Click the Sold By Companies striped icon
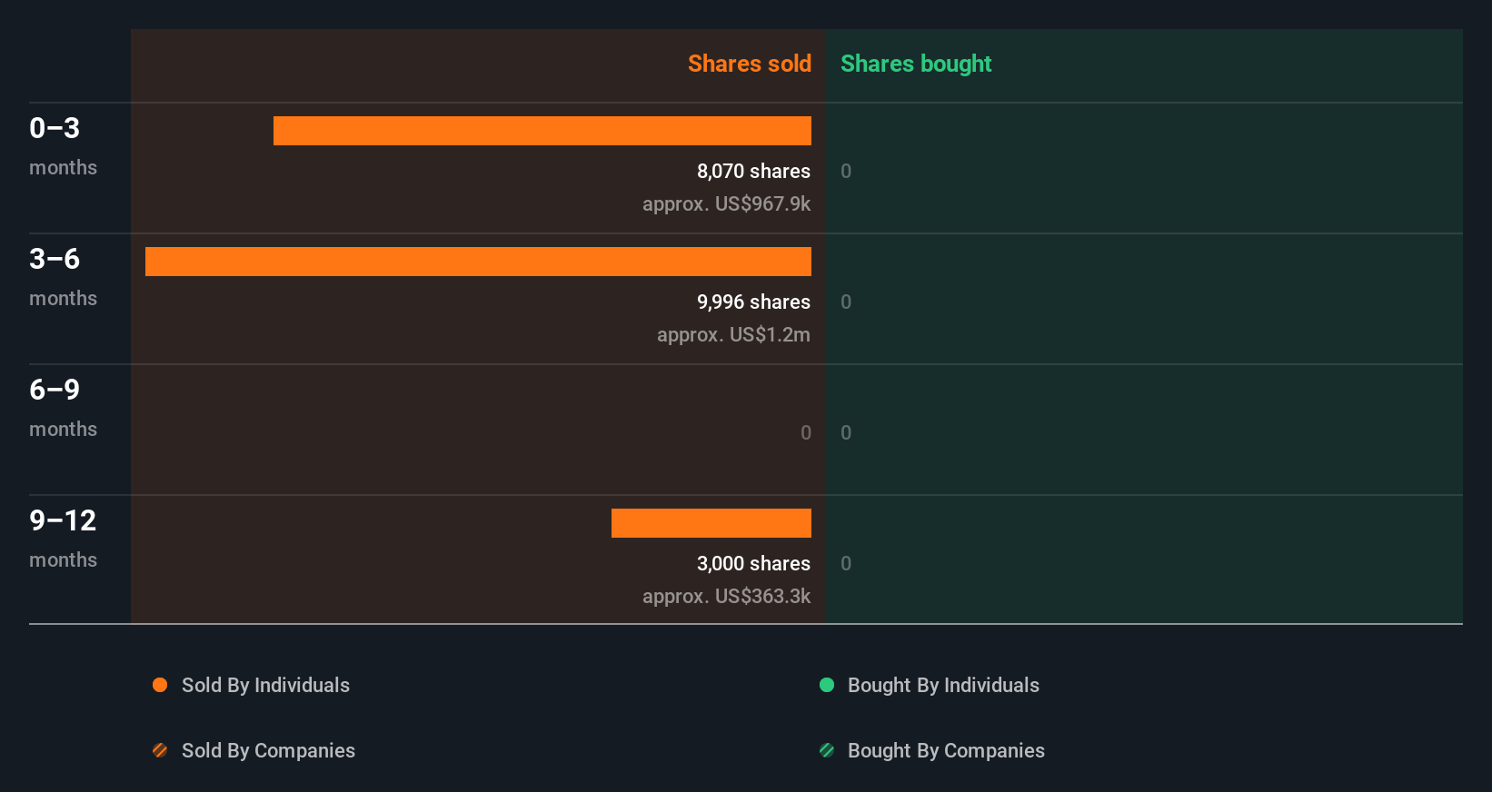 tap(160, 750)
